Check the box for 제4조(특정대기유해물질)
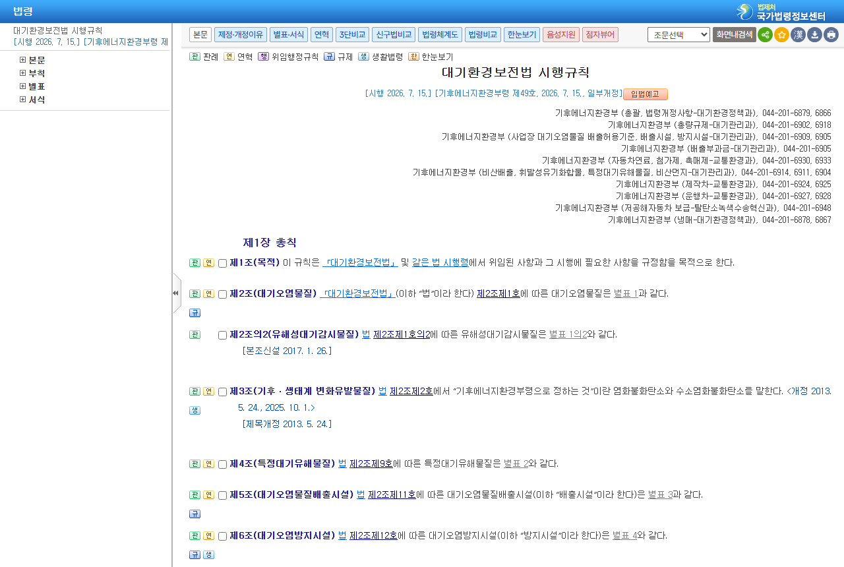The height and width of the screenshot is (567, 844). coord(222,464)
